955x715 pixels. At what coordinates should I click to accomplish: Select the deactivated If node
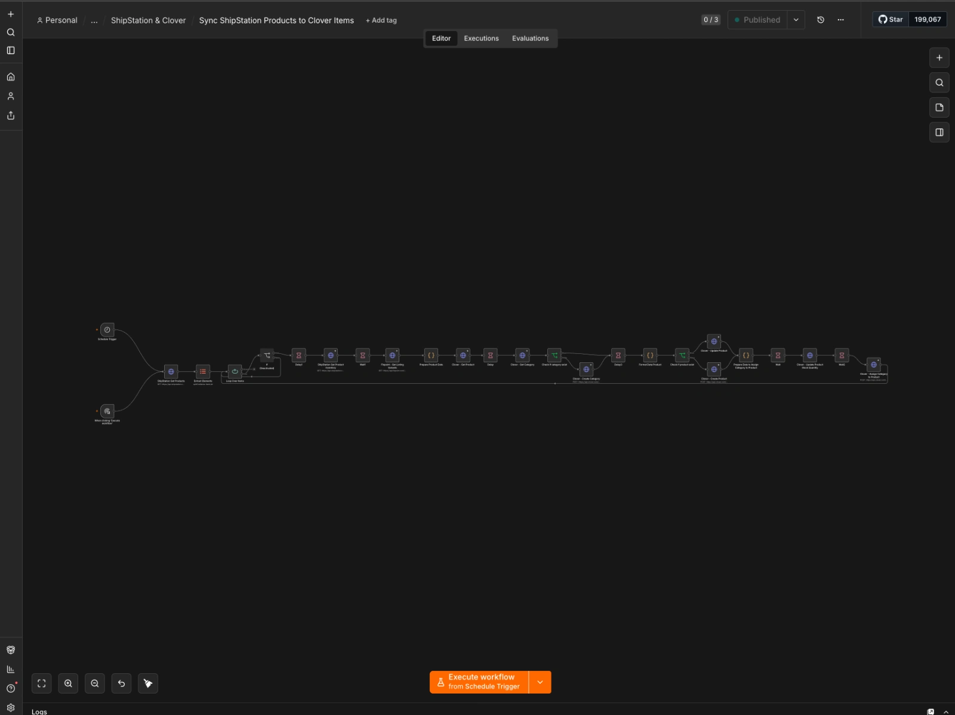[267, 356]
